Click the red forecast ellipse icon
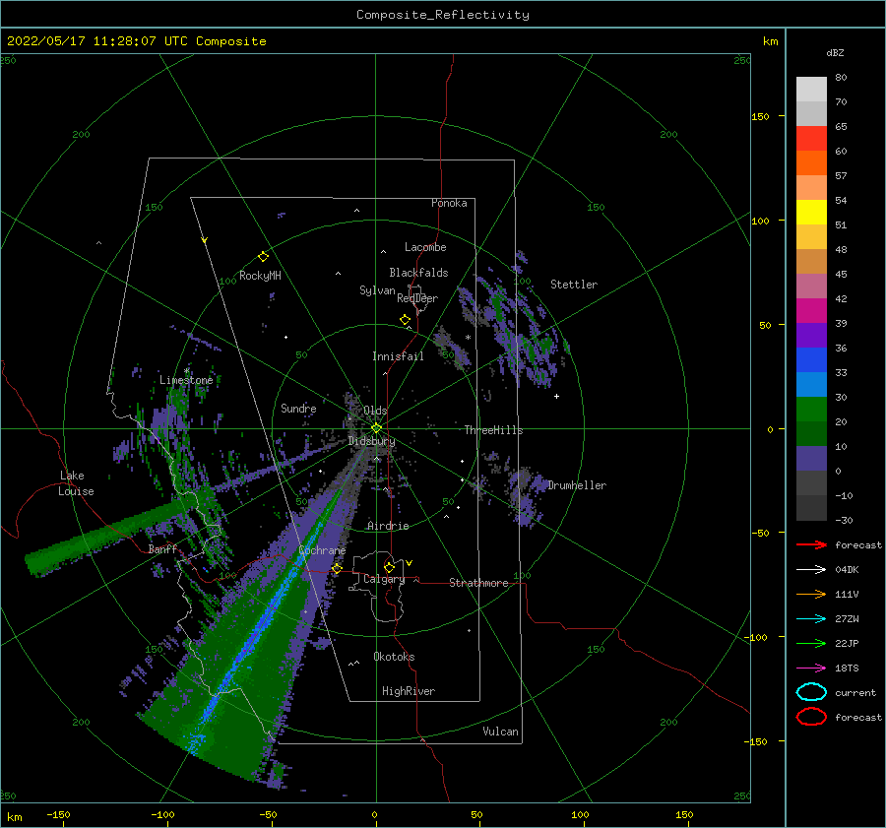Image resolution: width=886 pixels, height=828 pixels. pyautogui.click(x=811, y=717)
